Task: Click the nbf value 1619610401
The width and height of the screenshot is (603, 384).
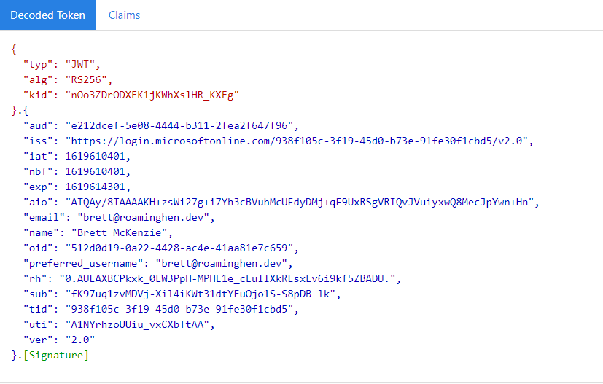Action: click(x=96, y=172)
